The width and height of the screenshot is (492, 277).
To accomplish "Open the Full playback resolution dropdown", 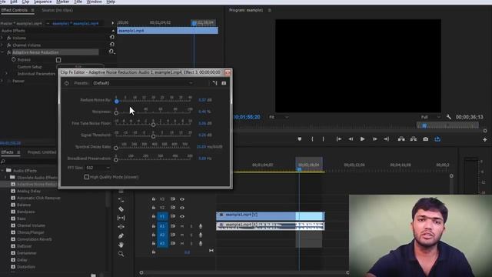I will tap(430, 117).
